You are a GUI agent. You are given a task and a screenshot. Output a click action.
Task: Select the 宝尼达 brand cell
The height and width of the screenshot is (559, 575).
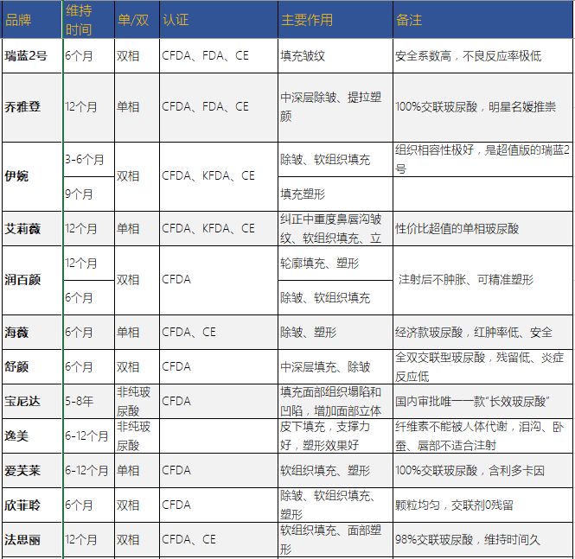click(x=22, y=401)
